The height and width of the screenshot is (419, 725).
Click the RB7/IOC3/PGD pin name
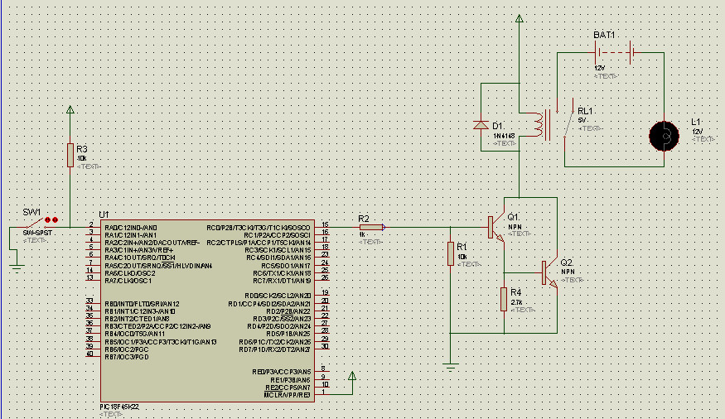click(x=127, y=357)
